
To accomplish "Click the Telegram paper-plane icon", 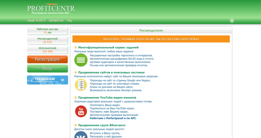I will tap(62, 80).
